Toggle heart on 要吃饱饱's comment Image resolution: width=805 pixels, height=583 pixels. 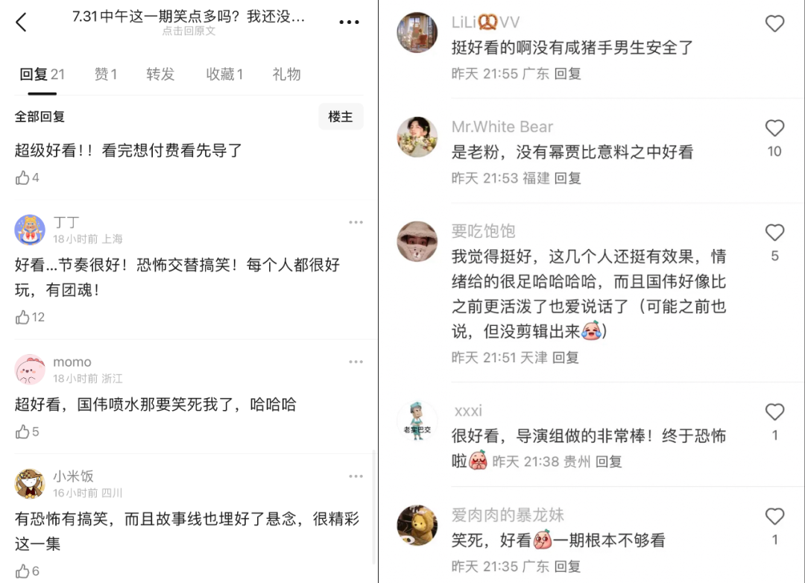tap(774, 233)
